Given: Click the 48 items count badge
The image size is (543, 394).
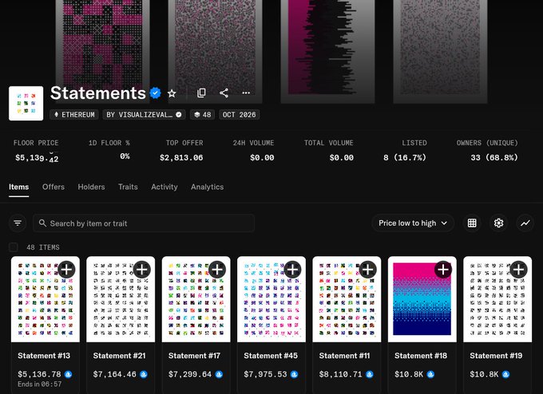Looking at the screenshot, I should coord(202,115).
